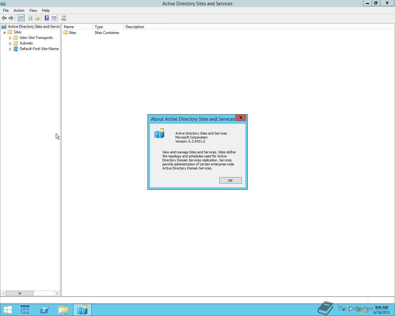Click Version 6.3.9431.0 text in dialog
This screenshot has width=395, height=316.
(x=190, y=141)
